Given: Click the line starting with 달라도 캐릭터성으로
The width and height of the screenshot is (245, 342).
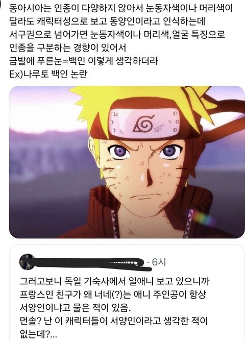Looking at the screenshot, I should (107, 22).
